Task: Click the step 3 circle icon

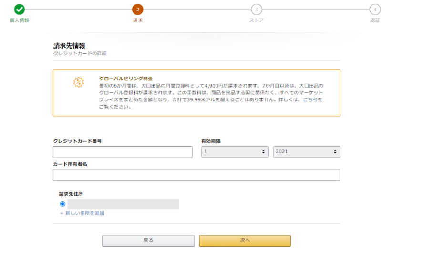Action: coord(256,9)
